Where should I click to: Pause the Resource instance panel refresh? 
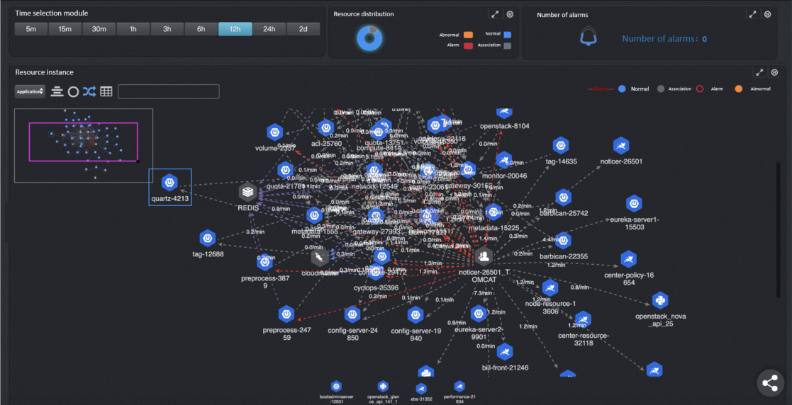click(774, 72)
